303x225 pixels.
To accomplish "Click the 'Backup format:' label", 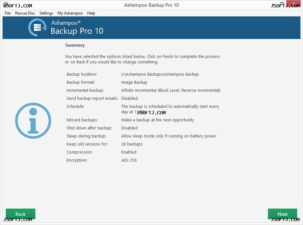I will [x=81, y=82].
